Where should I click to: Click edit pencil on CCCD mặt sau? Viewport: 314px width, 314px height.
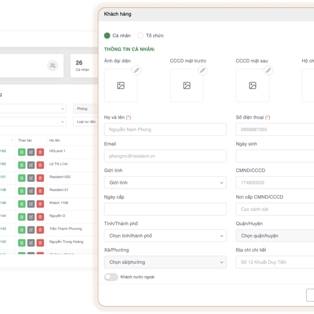tap(269, 70)
